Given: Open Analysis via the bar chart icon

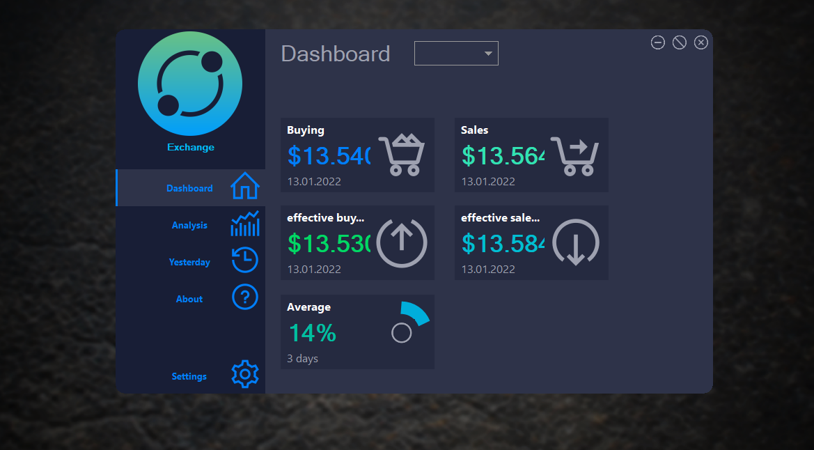Looking at the screenshot, I should pos(244,224).
